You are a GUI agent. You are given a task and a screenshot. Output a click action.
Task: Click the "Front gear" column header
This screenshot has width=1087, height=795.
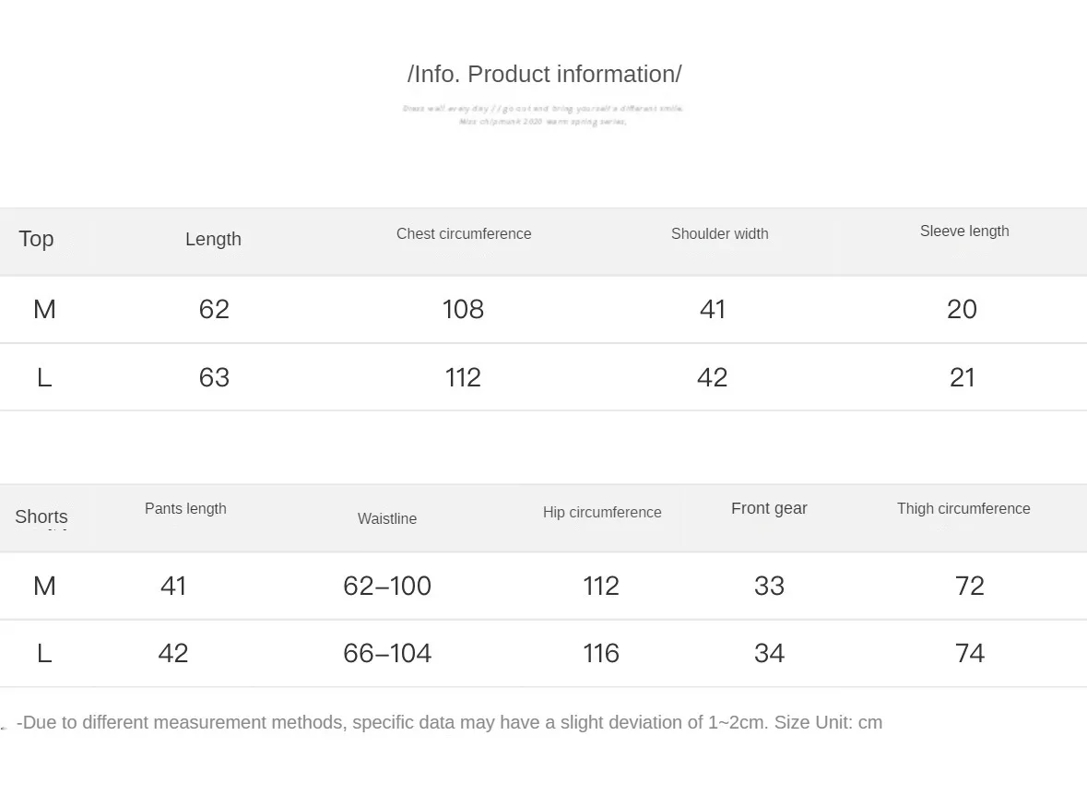tap(769, 508)
